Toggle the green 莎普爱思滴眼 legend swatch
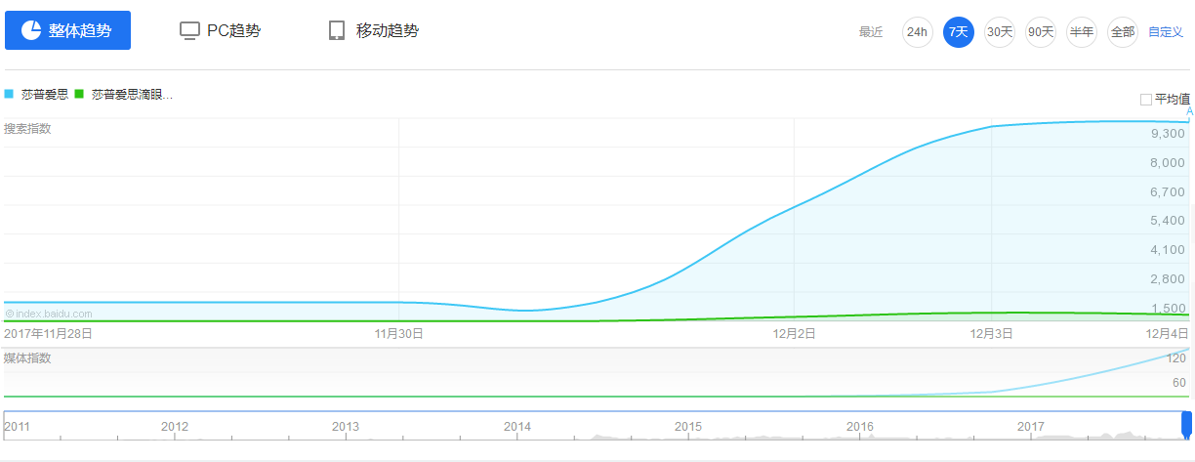 click(79, 94)
